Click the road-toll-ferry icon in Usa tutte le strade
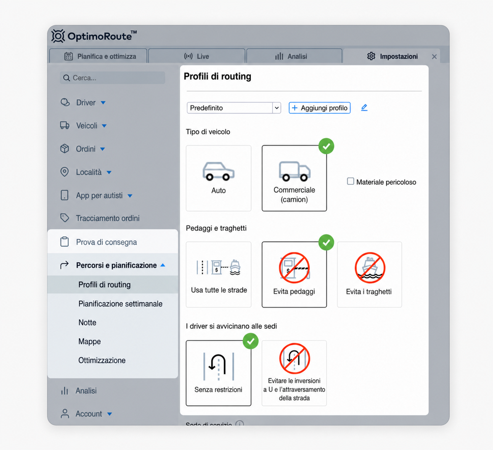The width and height of the screenshot is (493, 450). tap(219, 267)
